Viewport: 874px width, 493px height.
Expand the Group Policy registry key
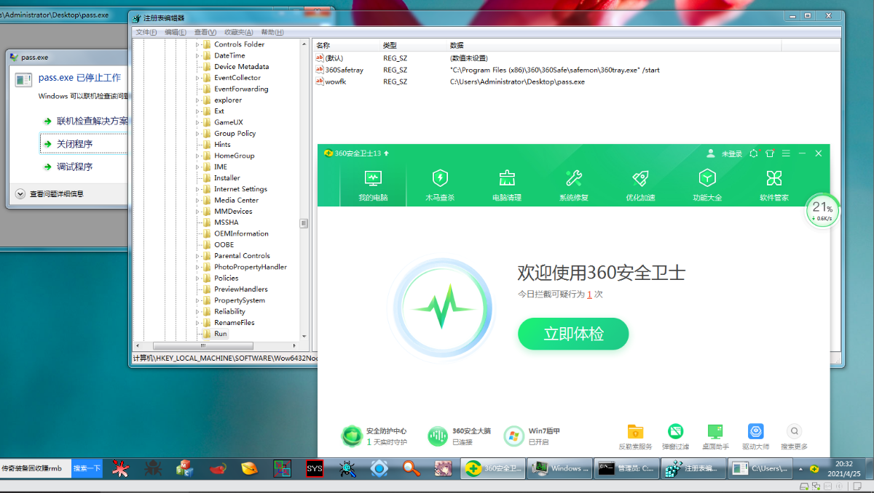[197, 134]
